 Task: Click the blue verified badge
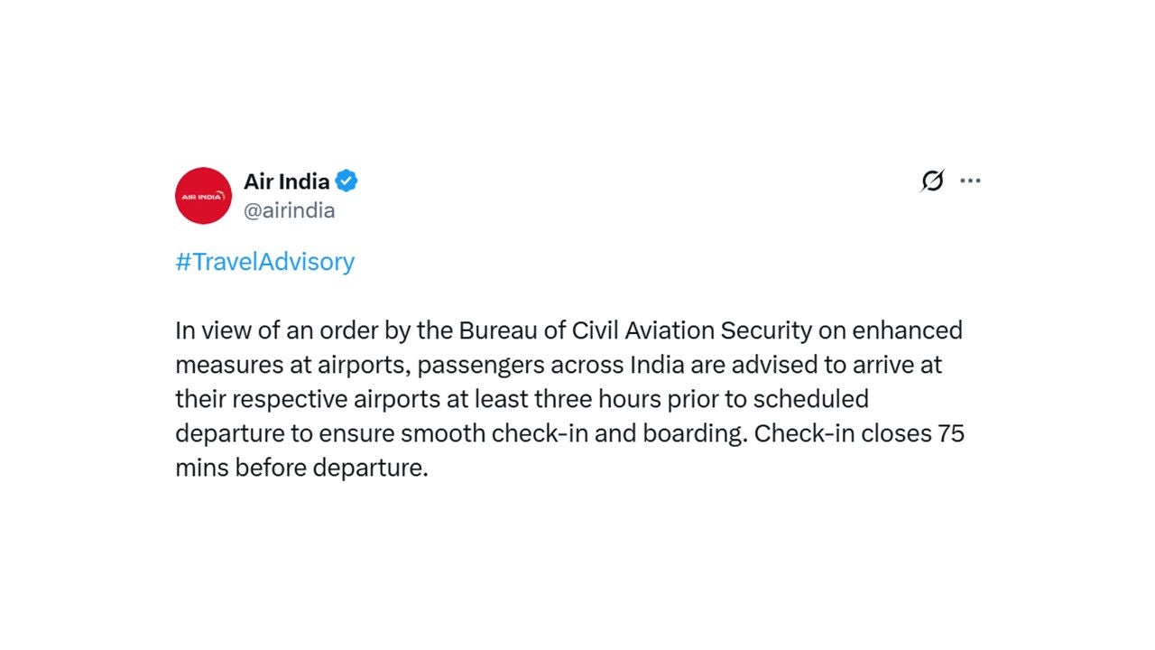click(346, 181)
